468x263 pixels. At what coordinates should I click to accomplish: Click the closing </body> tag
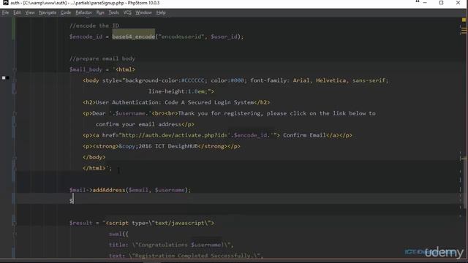pyautogui.click(x=94, y=157)
